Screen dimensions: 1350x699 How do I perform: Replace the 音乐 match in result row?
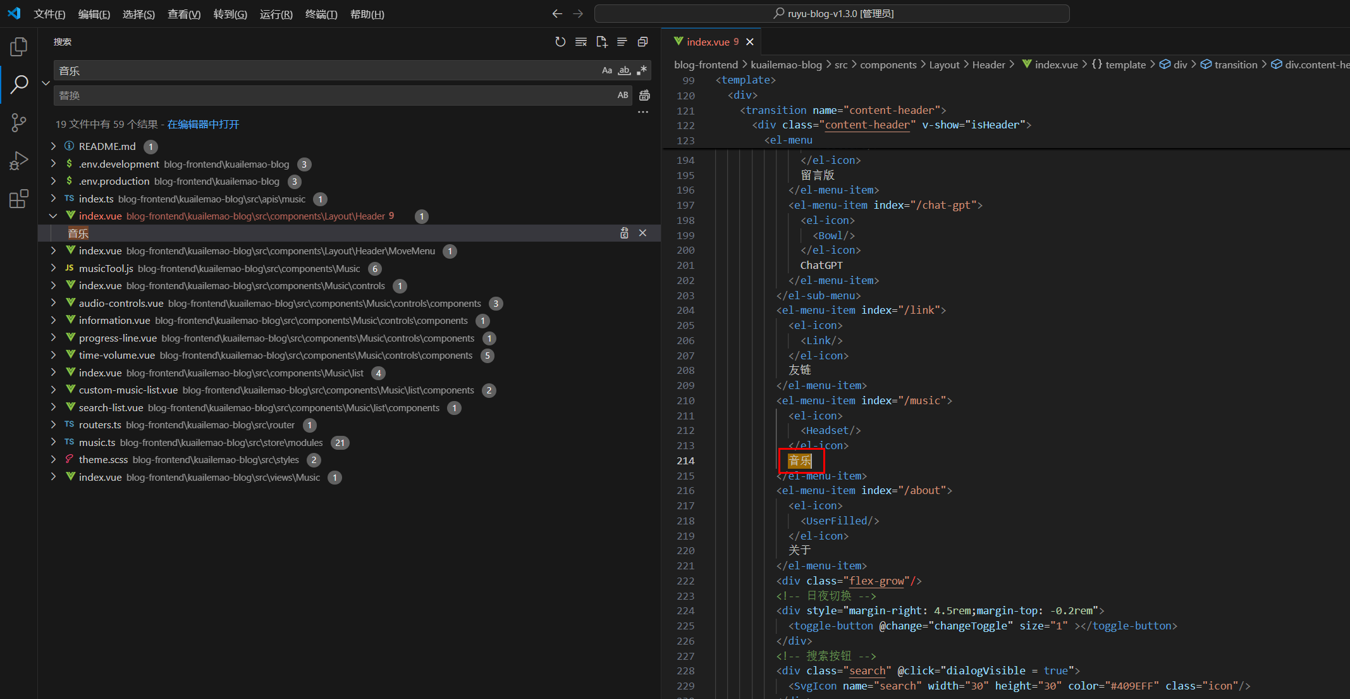tap(624, 233)
